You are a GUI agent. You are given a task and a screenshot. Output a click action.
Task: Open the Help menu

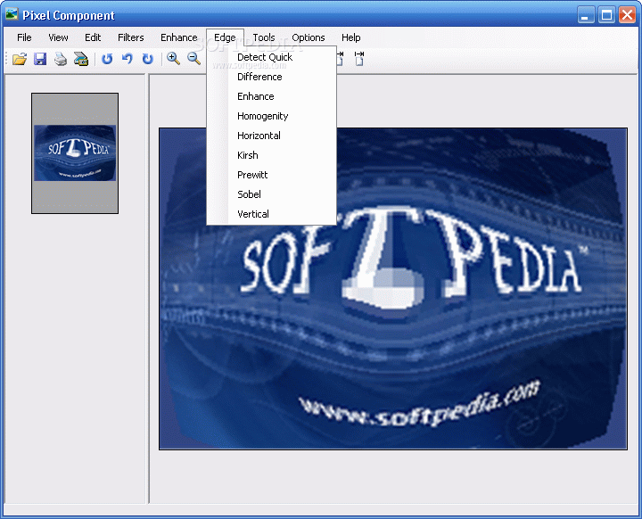(351, 37)
